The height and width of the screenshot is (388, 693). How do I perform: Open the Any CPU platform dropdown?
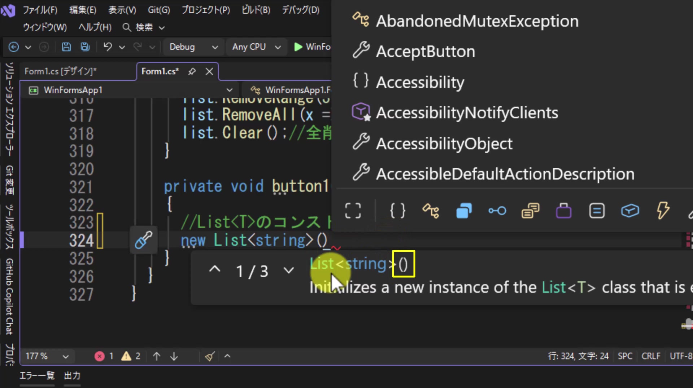(x=256, y=47)
